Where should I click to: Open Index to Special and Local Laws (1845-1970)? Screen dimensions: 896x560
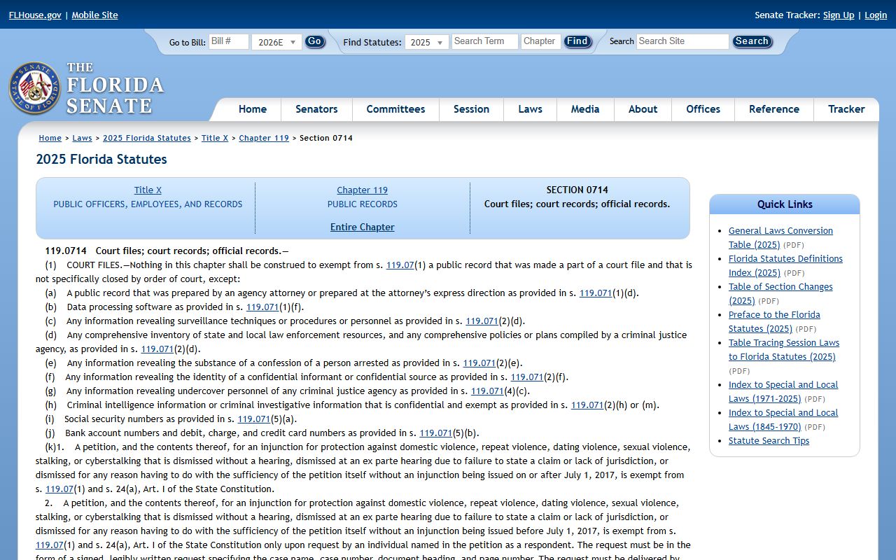click(x=783, y=419)
